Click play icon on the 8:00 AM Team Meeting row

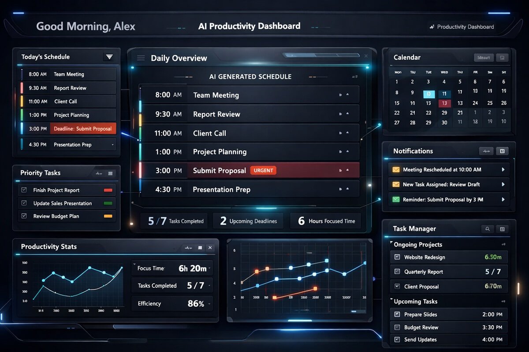coord(340,95)
